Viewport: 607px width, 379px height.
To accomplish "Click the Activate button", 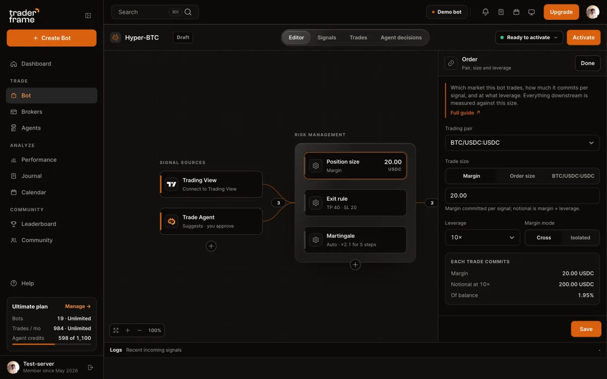I will pos(584,37).
